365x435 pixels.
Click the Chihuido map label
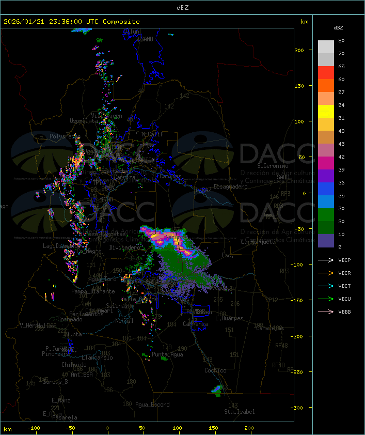tap(74, 365)
